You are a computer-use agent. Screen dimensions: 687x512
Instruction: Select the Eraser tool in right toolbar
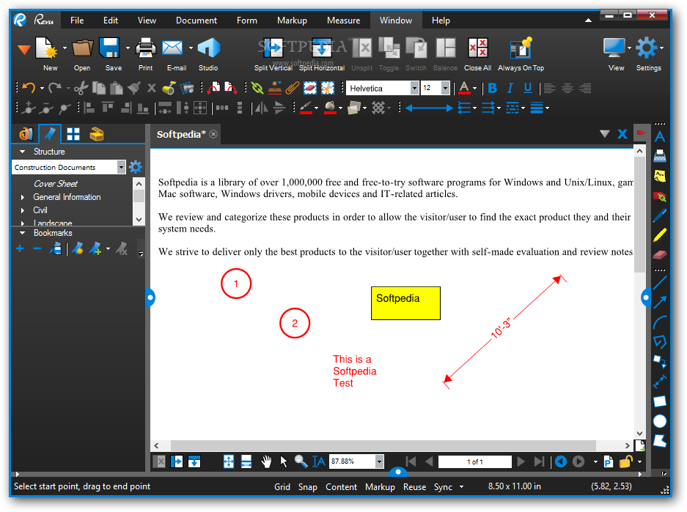coord(659,255)
